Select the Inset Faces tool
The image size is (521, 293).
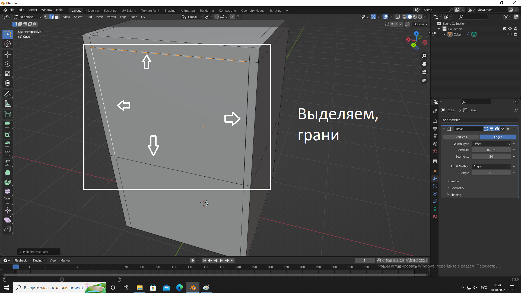[x=8, y=135]
